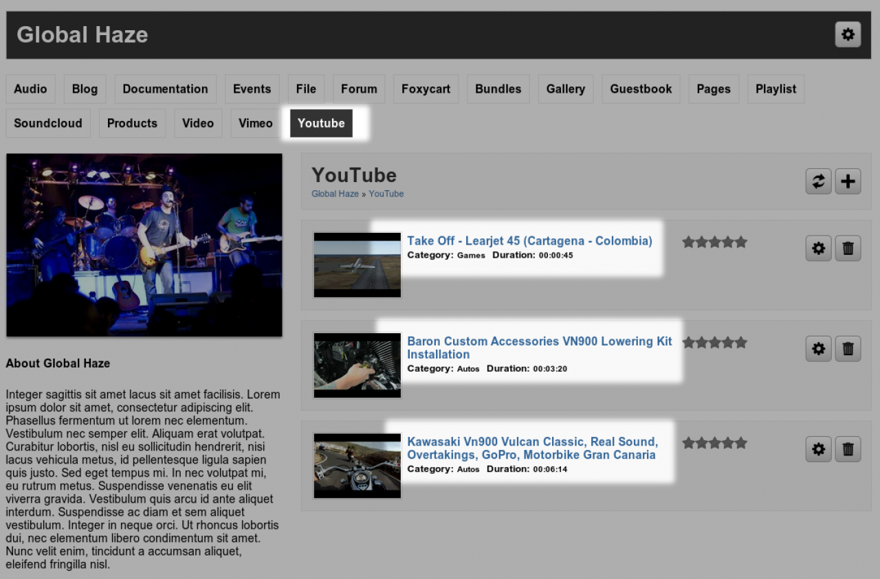This screenshot has height=579, width=880.
Task: Select the File tab
Action: pos(306,89)
